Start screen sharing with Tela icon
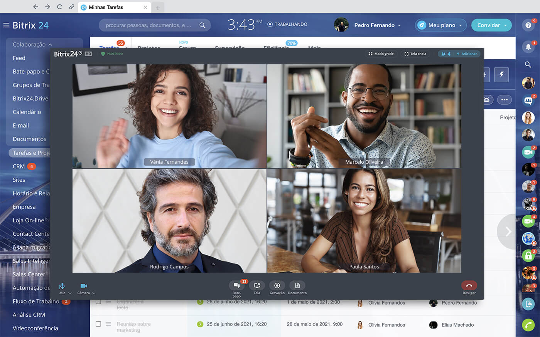540x337 pixels. tap(257, 286)
